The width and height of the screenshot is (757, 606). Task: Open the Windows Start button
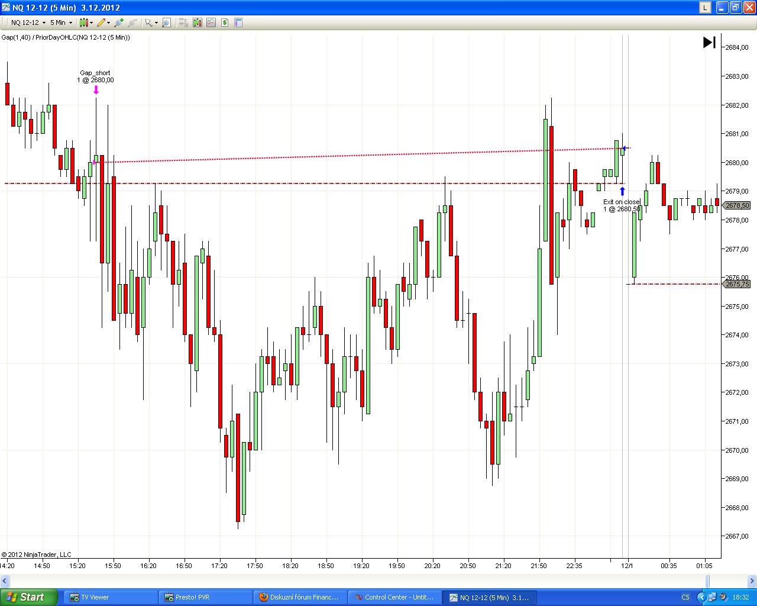[x=29, y=597]
